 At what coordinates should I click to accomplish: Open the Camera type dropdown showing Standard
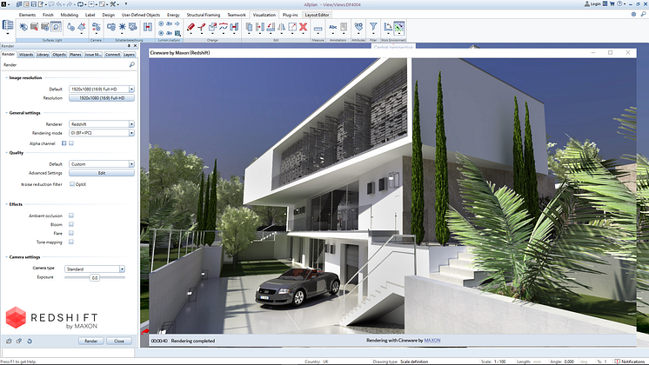94,269
